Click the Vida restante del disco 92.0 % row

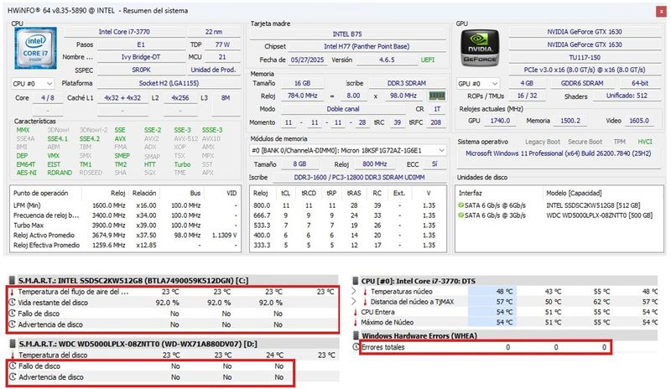click(173, 303)
